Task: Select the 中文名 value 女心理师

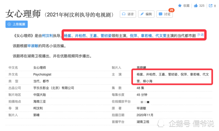Action: [x=40, y=68]
